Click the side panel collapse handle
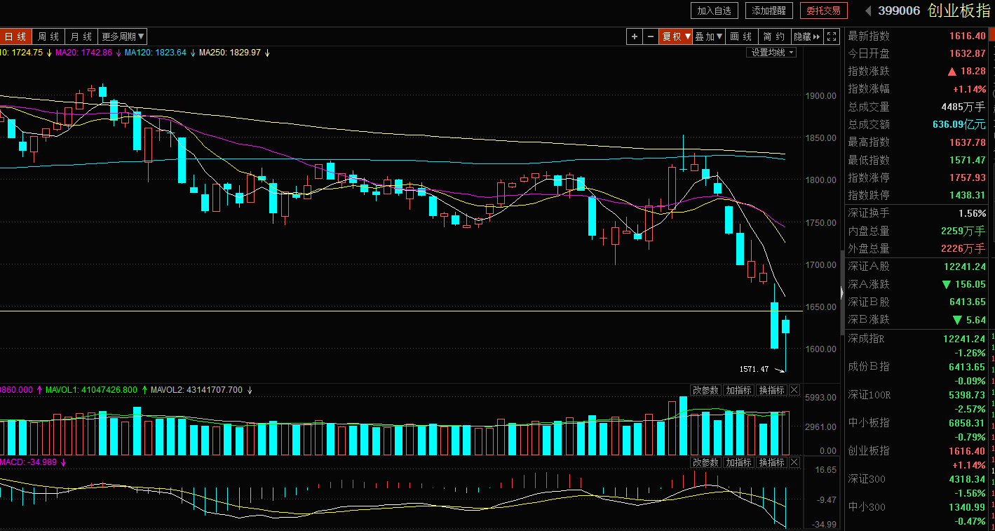This screenshot has height=531, width=995. point(842,292)
